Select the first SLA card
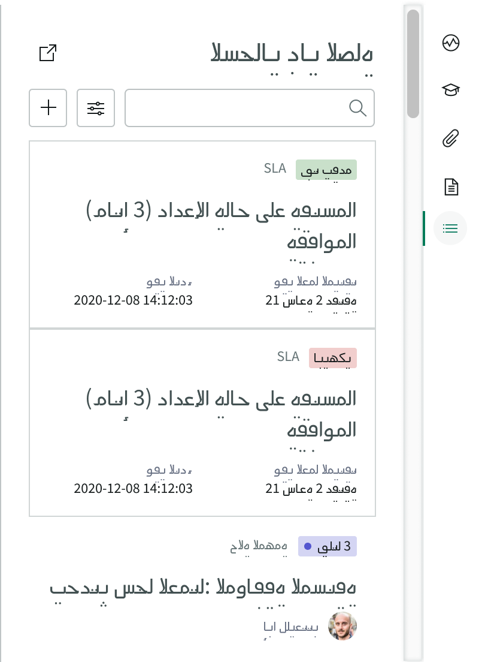The height and width of the screenshot is (662, 479). (x=202, y=234)
